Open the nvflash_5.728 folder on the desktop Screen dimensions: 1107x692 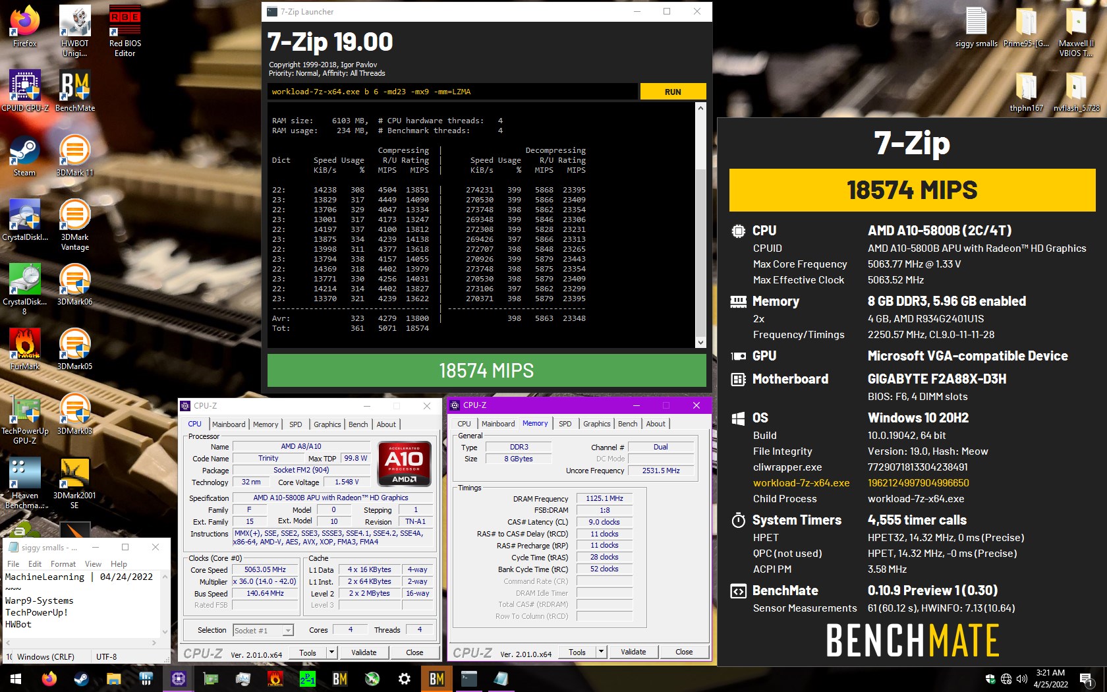pyautogui.click(x=1076, y=91)
